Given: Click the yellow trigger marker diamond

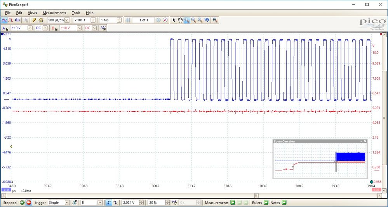Looking at the screenshot, I should pos(11,147).
